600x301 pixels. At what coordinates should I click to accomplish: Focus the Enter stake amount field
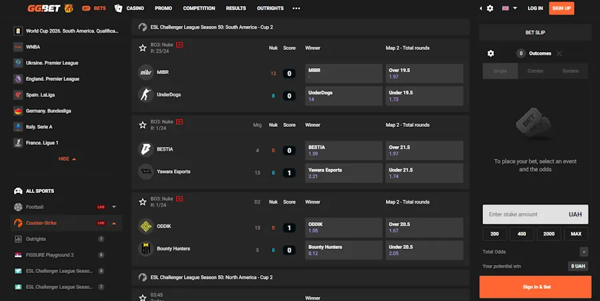(535, 214)
